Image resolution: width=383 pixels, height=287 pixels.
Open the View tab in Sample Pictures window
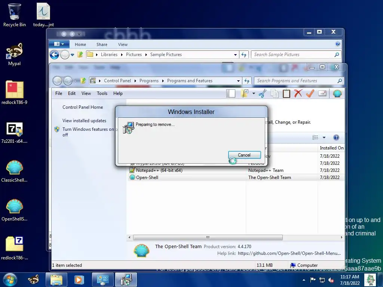click(x=123, y=44)
